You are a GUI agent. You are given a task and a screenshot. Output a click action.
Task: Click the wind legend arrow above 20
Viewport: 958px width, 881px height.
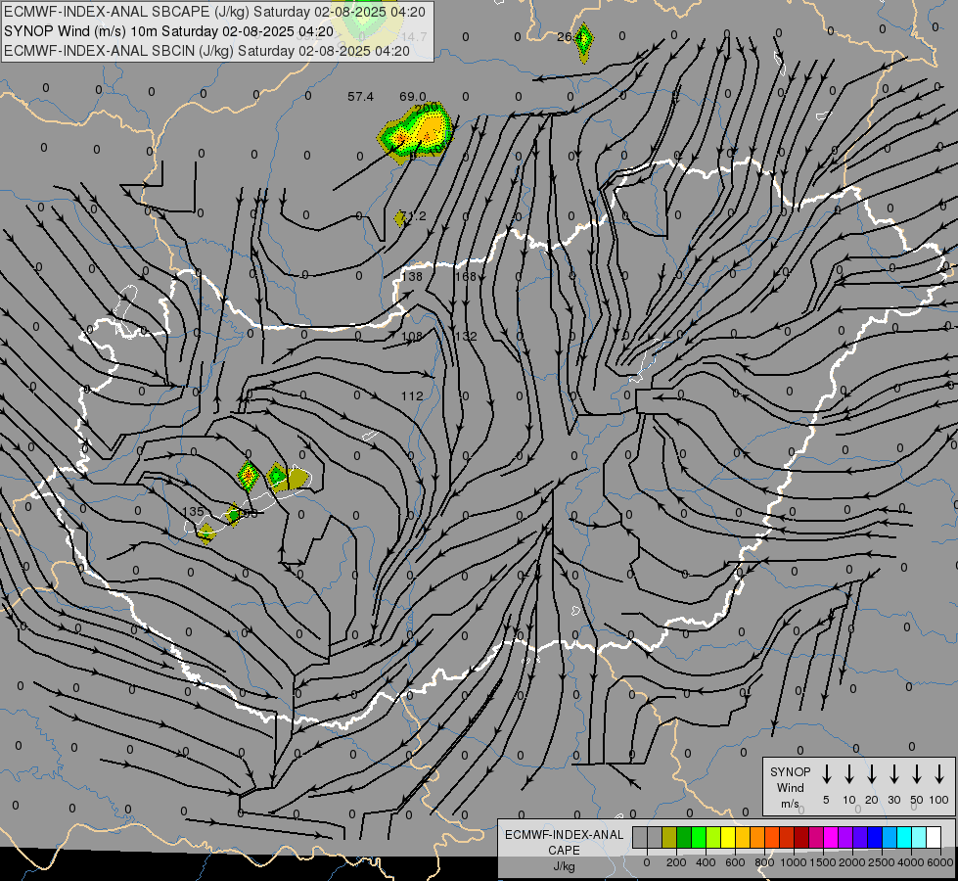point(871,773)
